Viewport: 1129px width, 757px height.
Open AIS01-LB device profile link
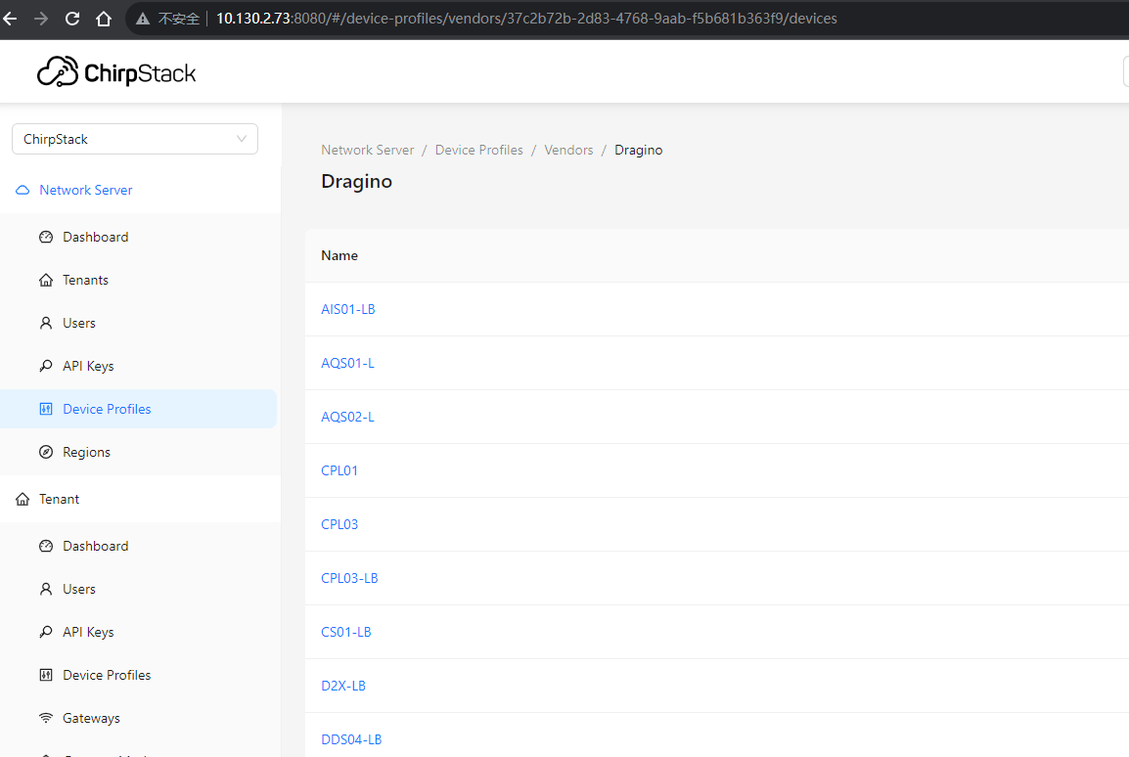(347, 309)
